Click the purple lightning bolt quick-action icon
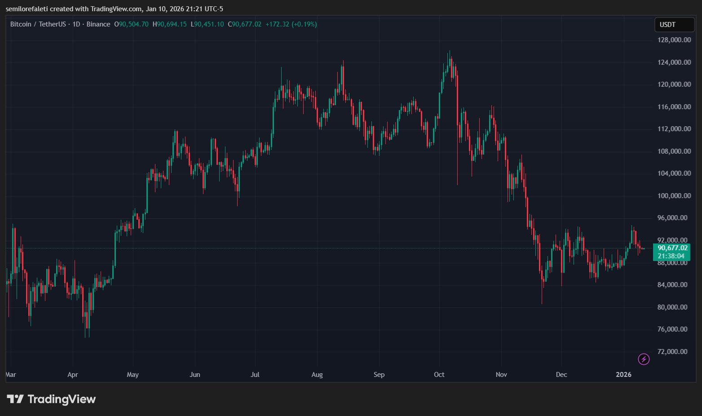 coord(644,358)
